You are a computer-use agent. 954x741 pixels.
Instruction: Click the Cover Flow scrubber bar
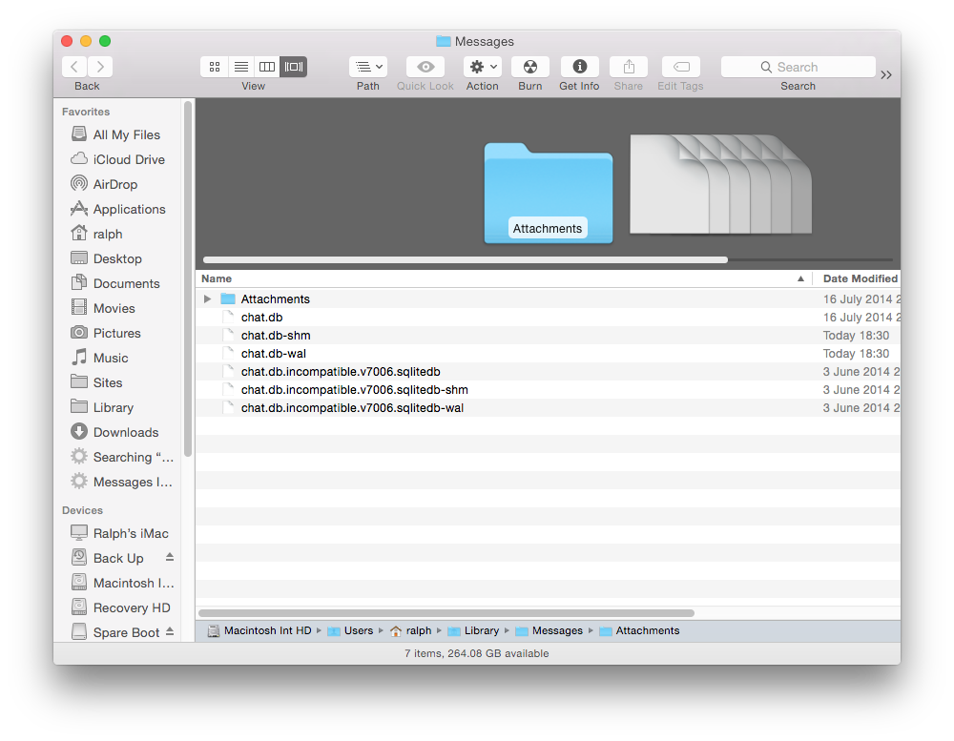point(466,259)
